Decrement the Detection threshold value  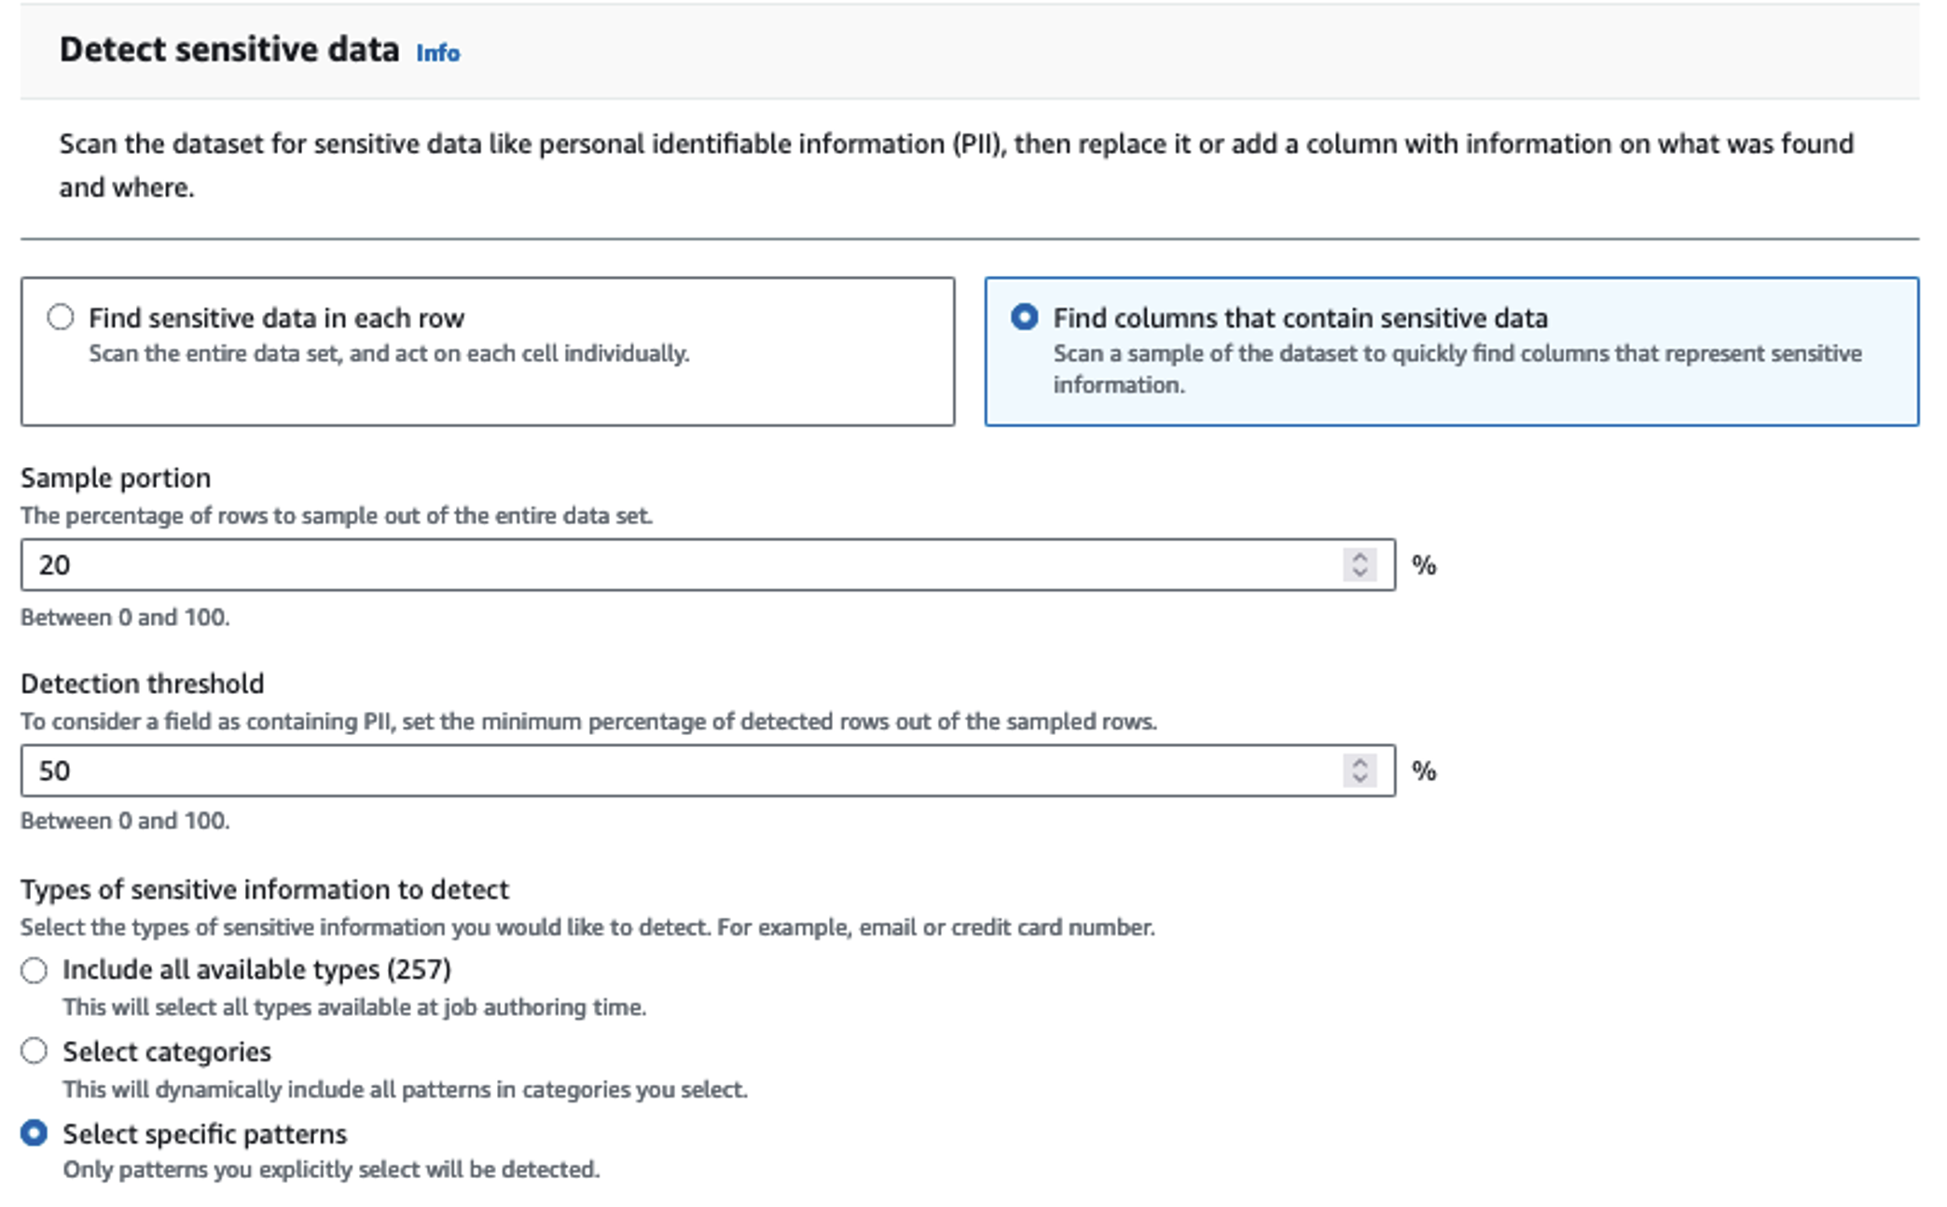click(1360, 778)
